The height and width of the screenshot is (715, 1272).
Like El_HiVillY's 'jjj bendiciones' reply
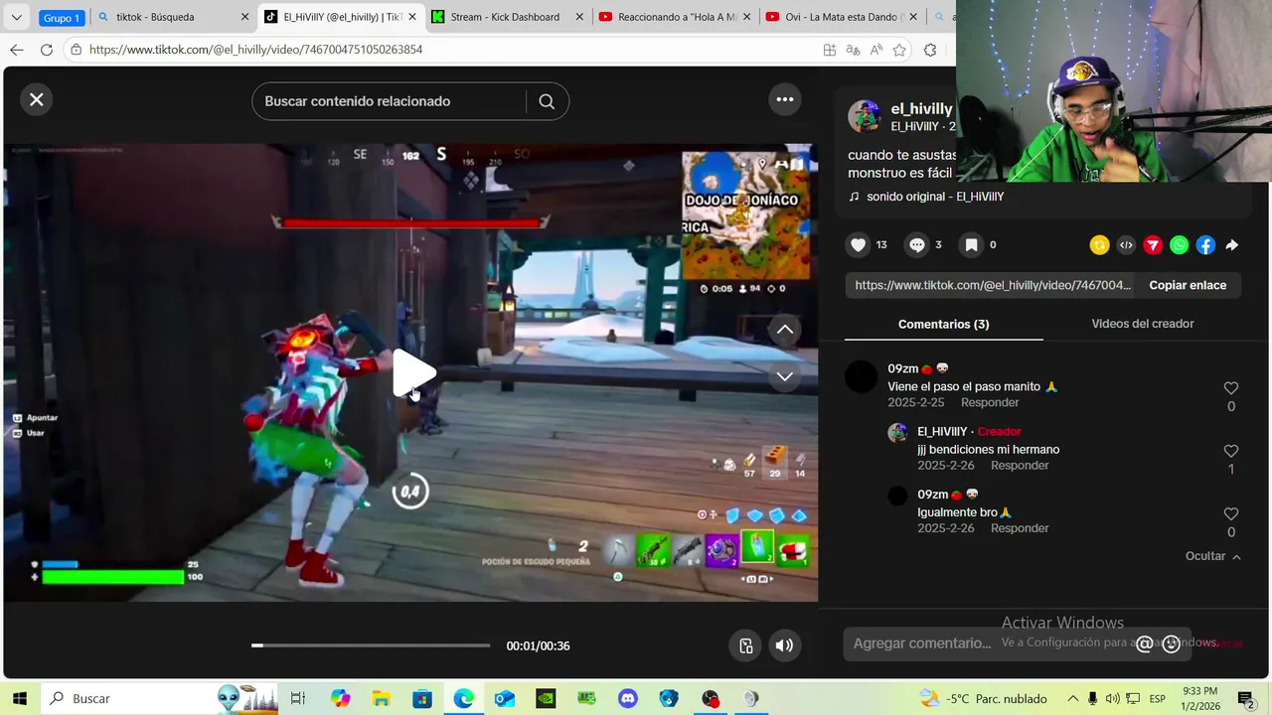[1231, 451]
